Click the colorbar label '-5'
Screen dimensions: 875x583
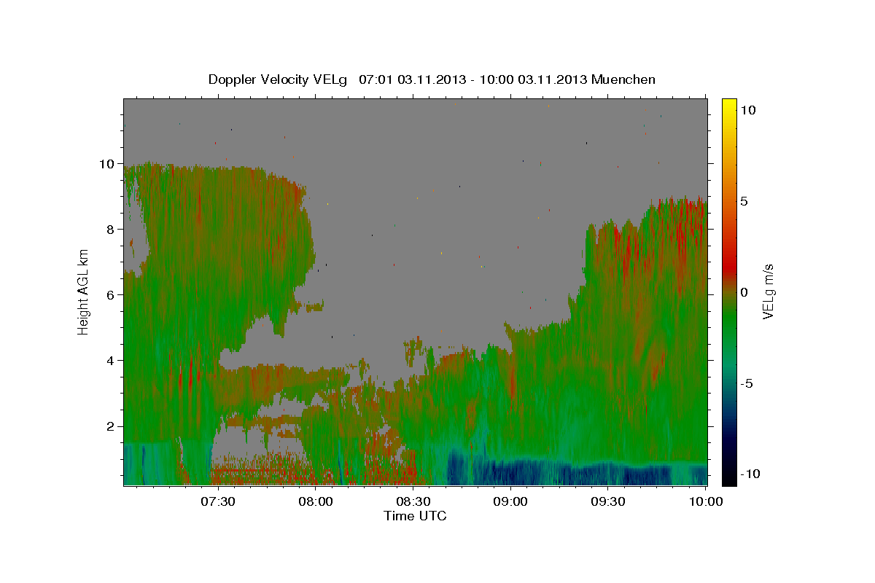coord(746,383)
